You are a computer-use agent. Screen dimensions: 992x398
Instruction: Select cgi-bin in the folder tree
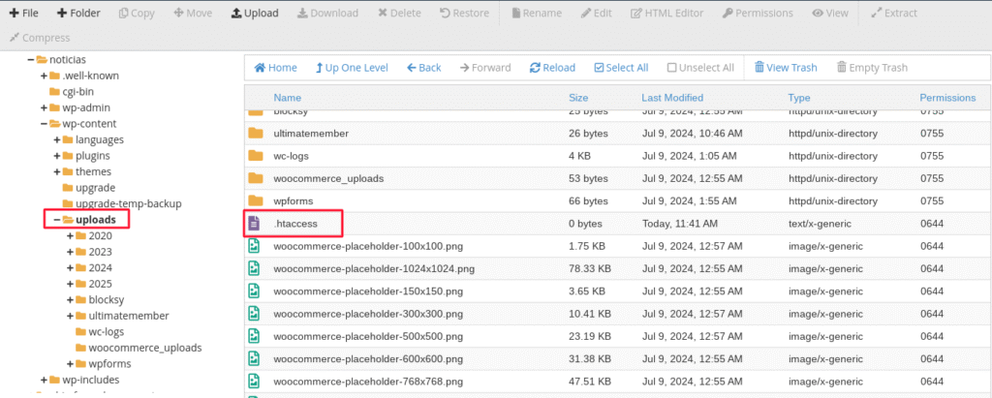[x=77, y=92]
